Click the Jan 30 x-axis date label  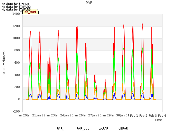(x=116, y=116)
